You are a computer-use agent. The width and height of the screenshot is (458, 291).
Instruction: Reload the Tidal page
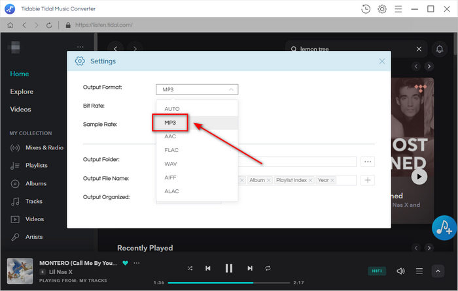[49, 25]
